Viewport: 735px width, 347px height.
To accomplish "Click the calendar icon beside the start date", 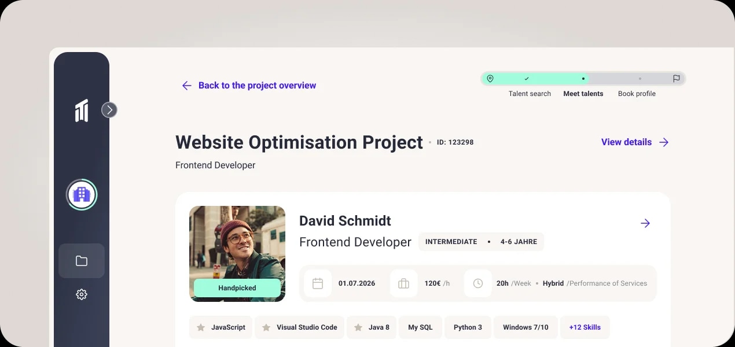I will (x=318, y=283).
